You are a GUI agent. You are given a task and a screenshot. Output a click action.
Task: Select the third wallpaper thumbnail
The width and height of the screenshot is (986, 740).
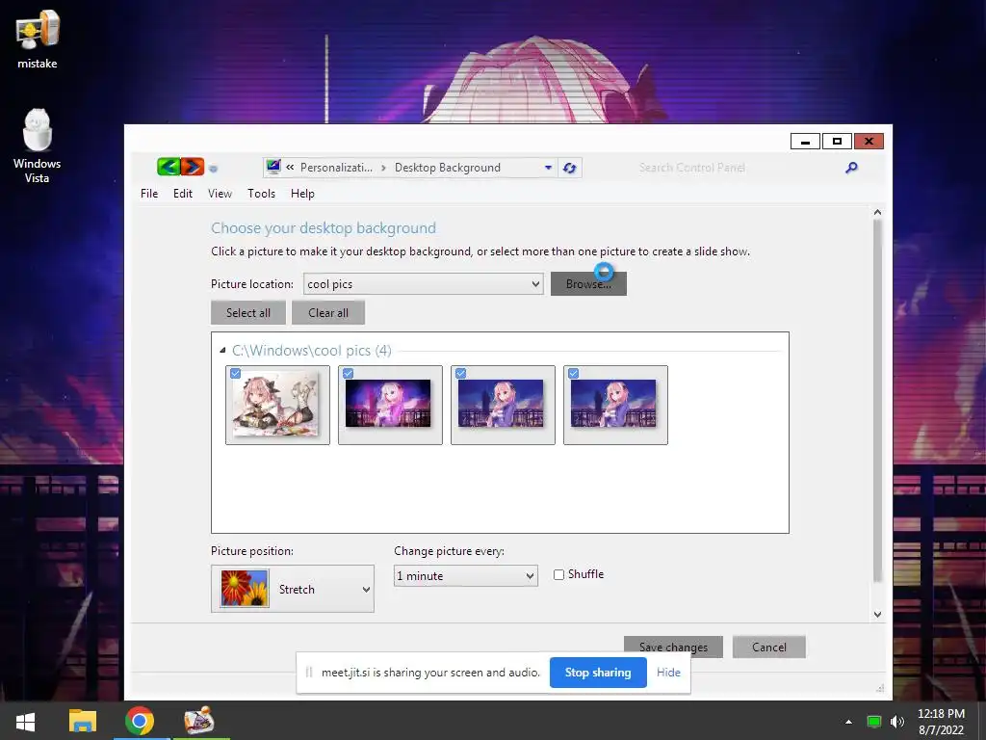[x=503, y=405]
